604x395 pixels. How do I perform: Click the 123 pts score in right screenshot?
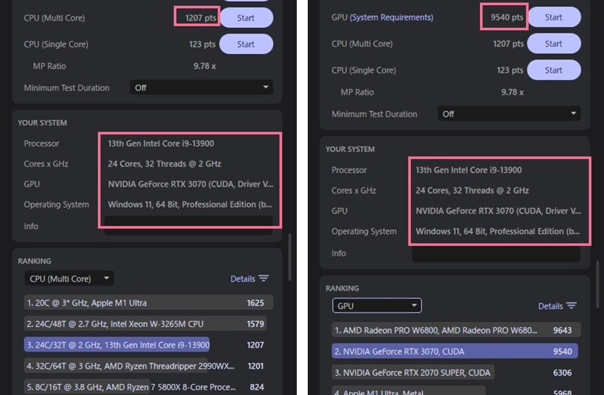tap(510, 71)
